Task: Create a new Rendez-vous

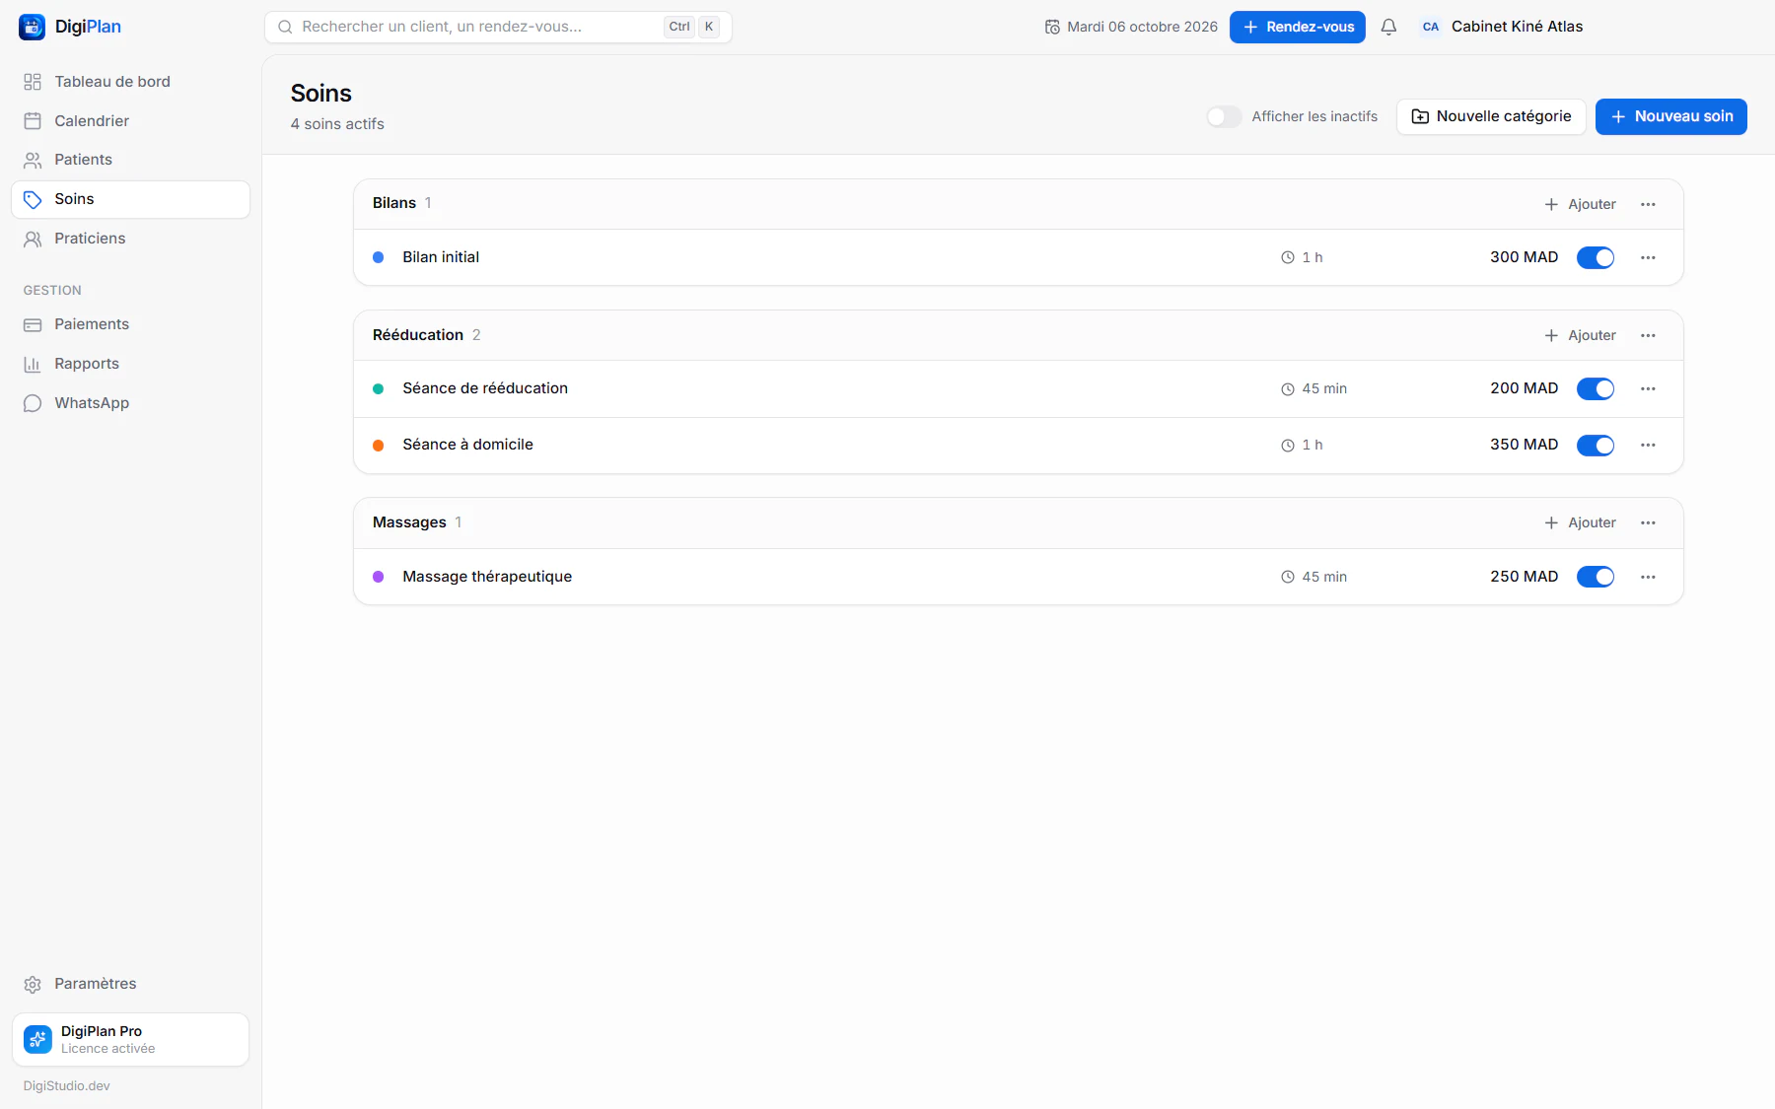Action: [x=1297, y=27]
